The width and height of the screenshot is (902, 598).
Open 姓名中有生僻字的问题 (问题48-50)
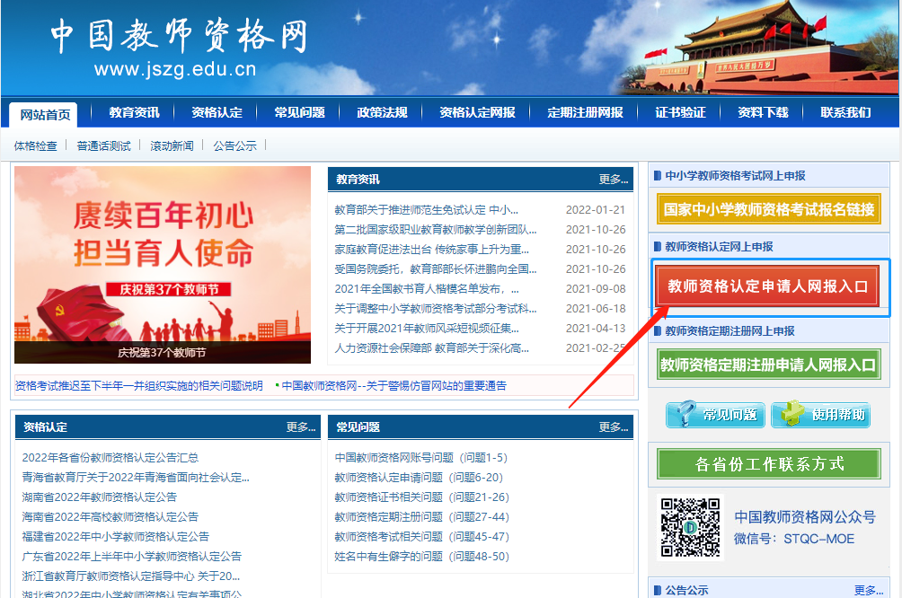pos(421,556)
